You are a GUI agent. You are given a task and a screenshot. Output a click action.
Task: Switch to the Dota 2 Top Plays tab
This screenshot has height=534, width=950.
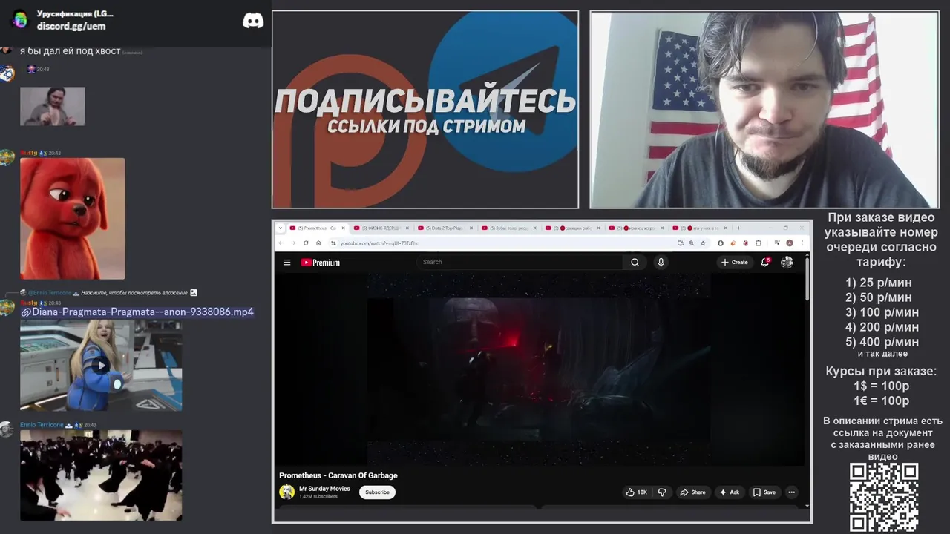[445, 228]
